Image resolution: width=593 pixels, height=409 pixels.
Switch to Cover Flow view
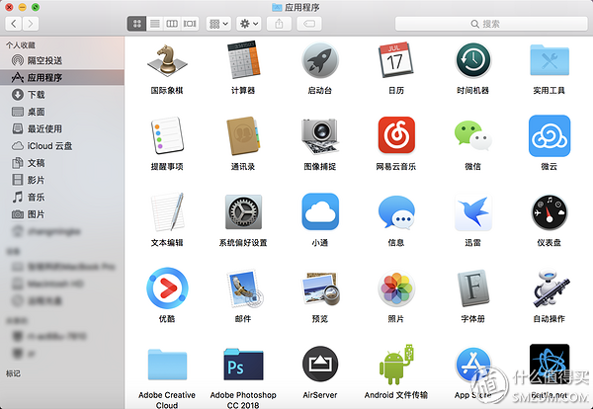coord(190,24)
